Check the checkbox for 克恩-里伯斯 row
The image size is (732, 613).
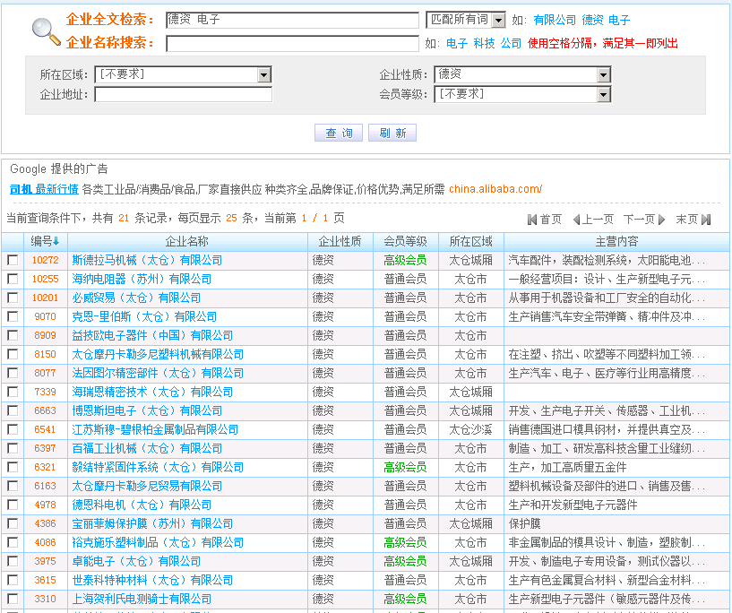coord(11,316)
